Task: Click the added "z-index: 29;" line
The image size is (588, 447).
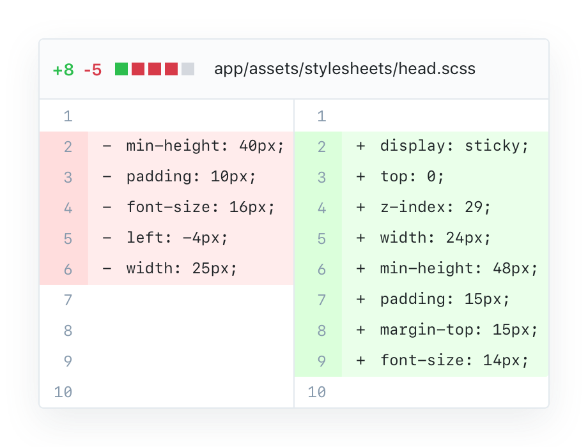Action: tap(435, 207)
